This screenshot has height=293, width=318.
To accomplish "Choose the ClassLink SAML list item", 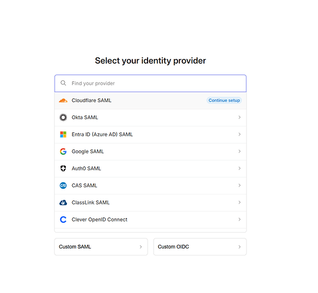I will 150,203.
